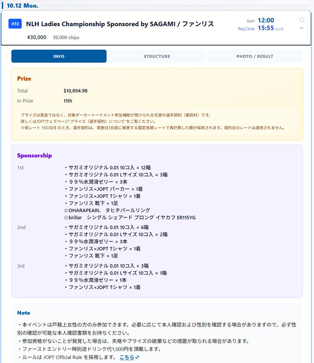Click the #72 event number badge
Screen dimensions: 314x363
[15, 24]
